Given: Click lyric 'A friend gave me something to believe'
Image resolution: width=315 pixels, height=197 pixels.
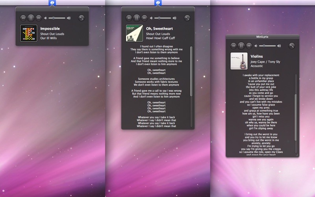Looking at the screenshot, I should pos(156,58).
